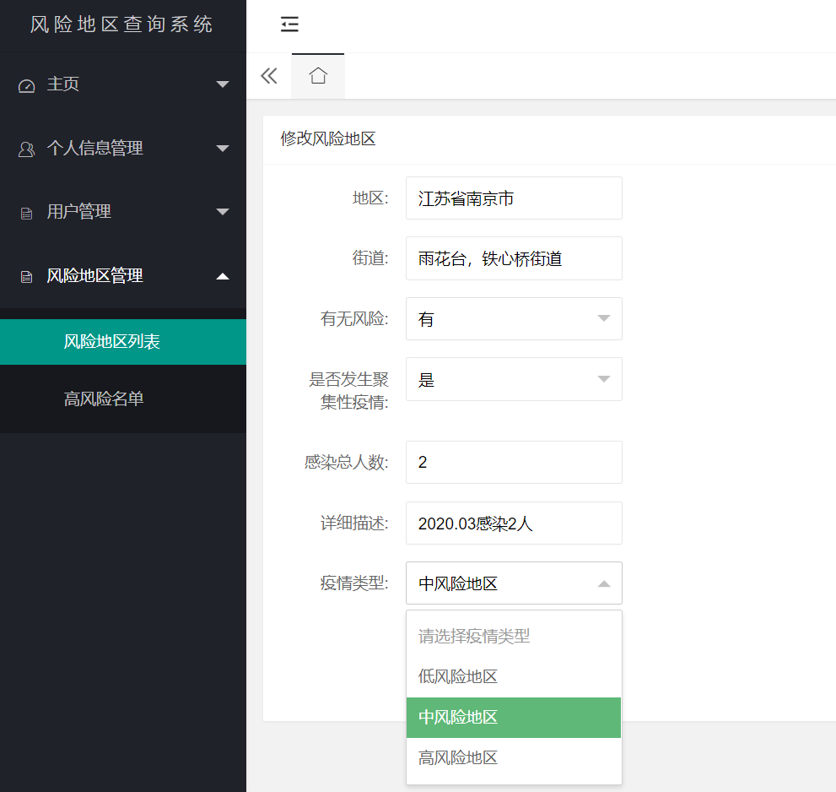This screenshot has width=836, height=792.
Task: Choose 低风险地区 from the list
Action: [514, 676]
